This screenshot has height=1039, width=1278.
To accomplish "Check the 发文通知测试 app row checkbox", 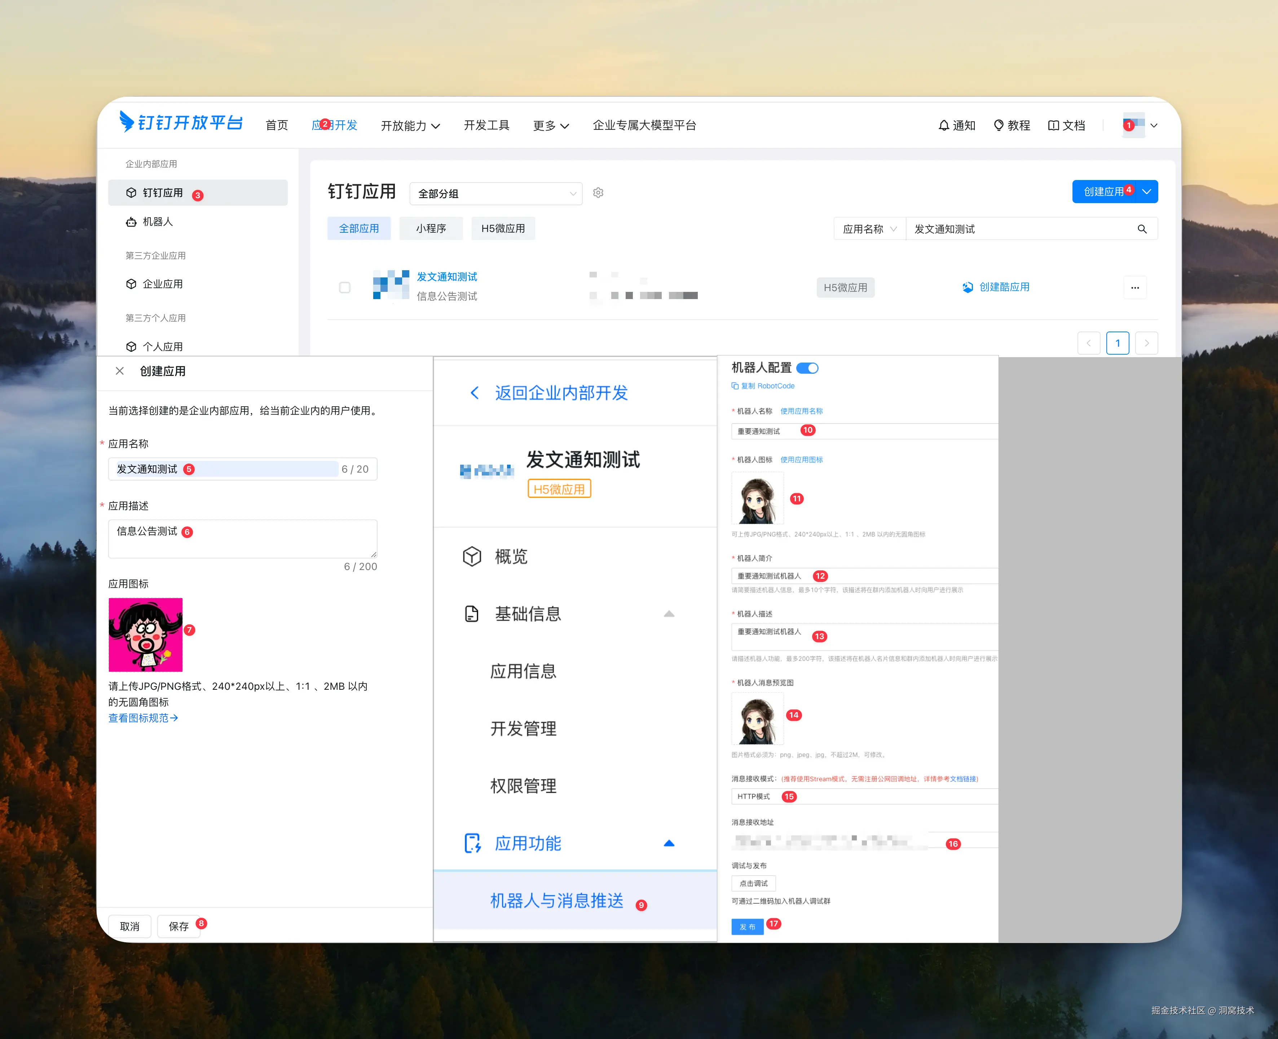I will coord(345,288).
